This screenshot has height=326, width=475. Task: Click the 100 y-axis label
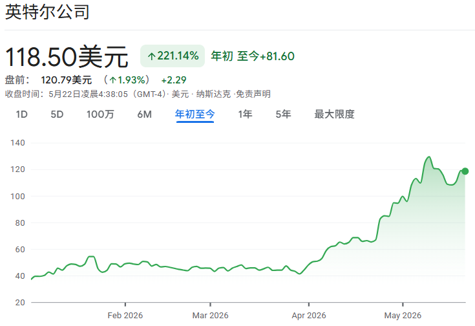(x=18, y=196)
